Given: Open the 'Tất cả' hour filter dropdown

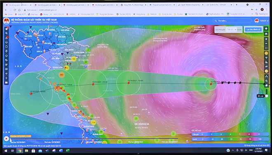Looking at the screenshot, I should tap(232, 30).
